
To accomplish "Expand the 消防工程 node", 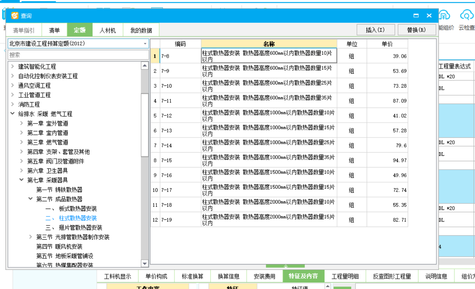I will [x=13, y=104].
